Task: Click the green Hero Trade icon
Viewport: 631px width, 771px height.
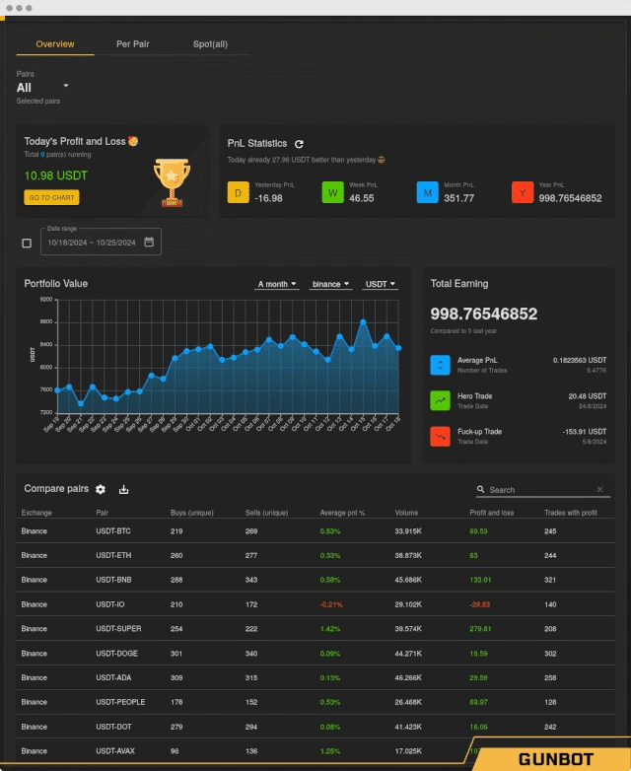Action: click(440, 400)
